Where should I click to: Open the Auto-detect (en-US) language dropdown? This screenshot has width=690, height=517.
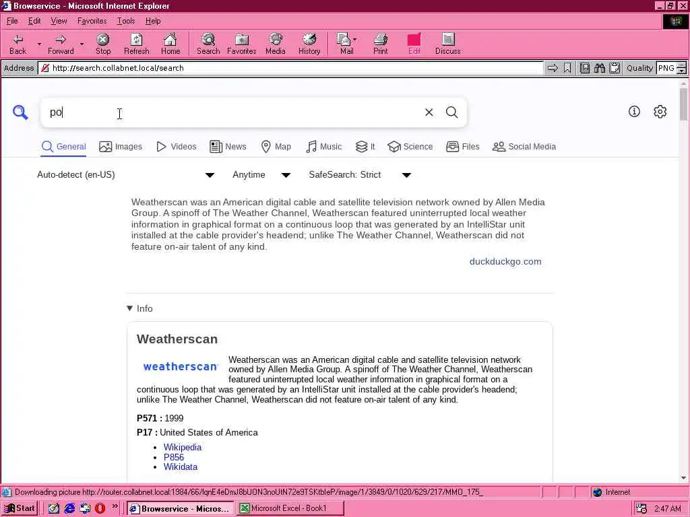tap(126, 175)
